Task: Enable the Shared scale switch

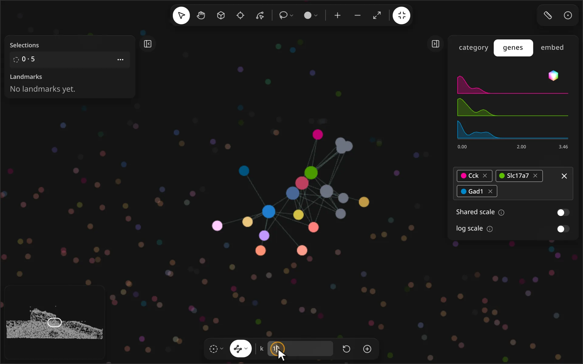Action: coord(563,213)
